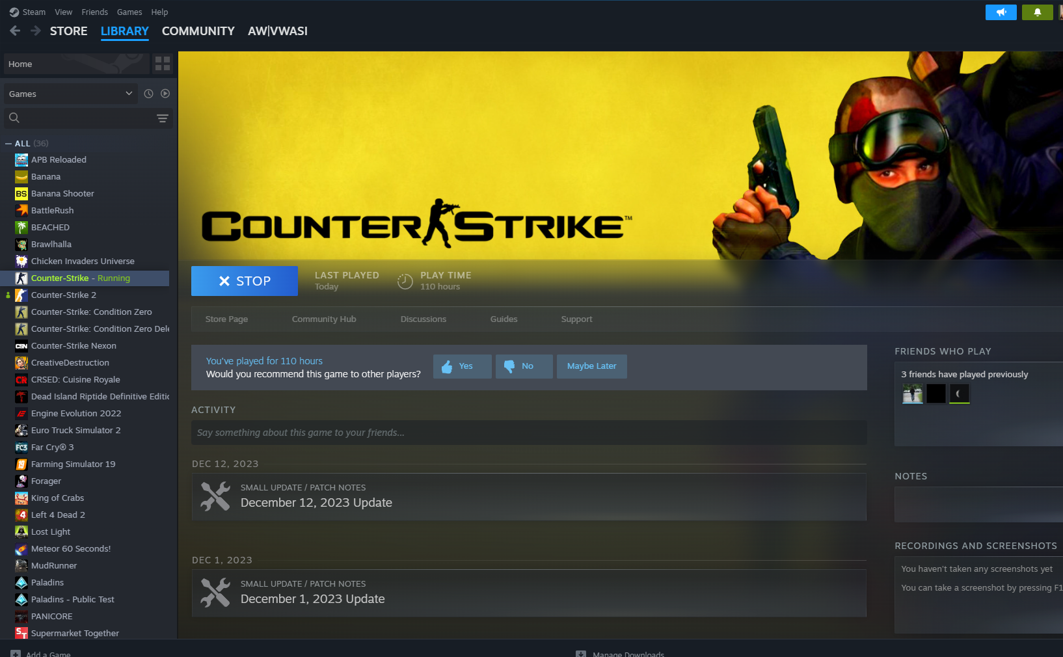Open advanced filter options icon
Screen dimensions: 1063x657
(163, 118)
